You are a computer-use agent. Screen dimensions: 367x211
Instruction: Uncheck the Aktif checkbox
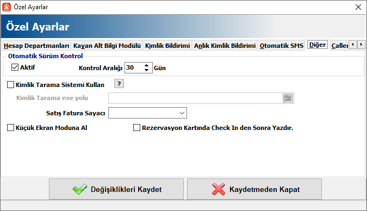pos(15,67)
